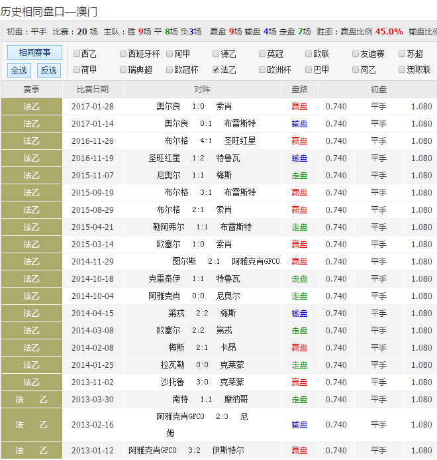Image resolution: width=437 pixels, height=460 pixels.
Task: Click the 输盘 result on 2014-04-15
Action: pyautogui.click(x=299, y=314)
